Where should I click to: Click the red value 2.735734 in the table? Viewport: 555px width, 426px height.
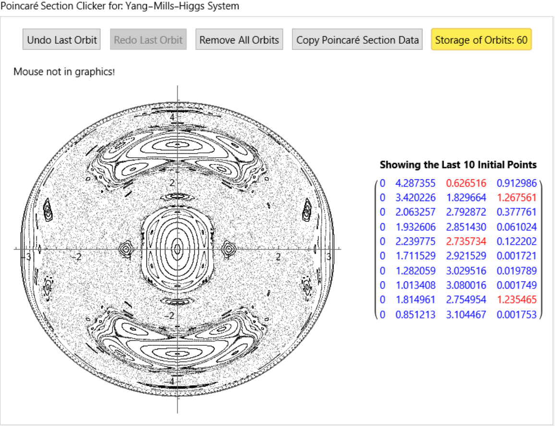pos(466,241)
